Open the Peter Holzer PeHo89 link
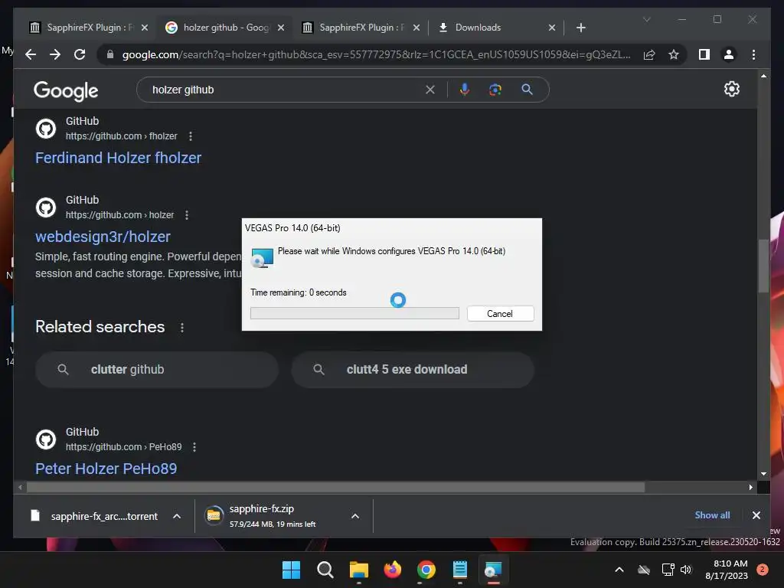The height and width of the screenshot is (588, 784). click(106, 469)
